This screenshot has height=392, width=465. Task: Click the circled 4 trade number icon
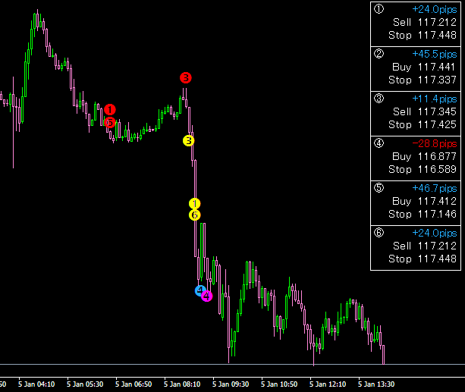[x=379, y=143]
